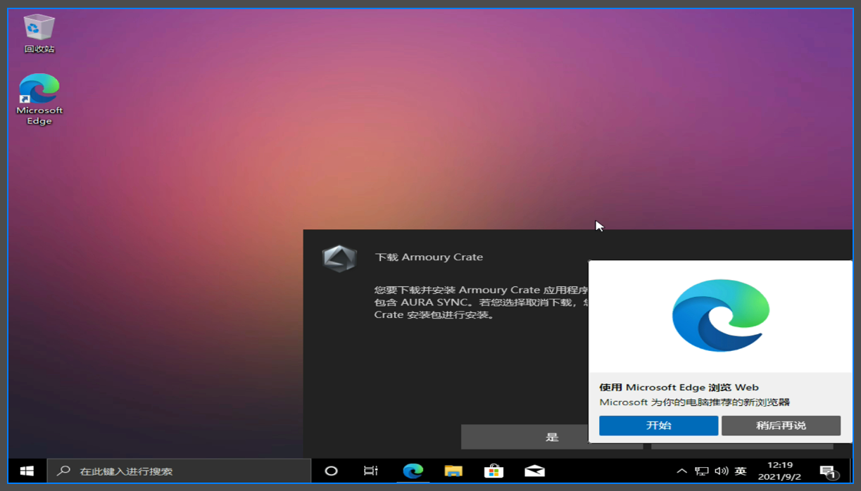
Task: Open File Explorer from the taskbar
Action: coord(453,471)
